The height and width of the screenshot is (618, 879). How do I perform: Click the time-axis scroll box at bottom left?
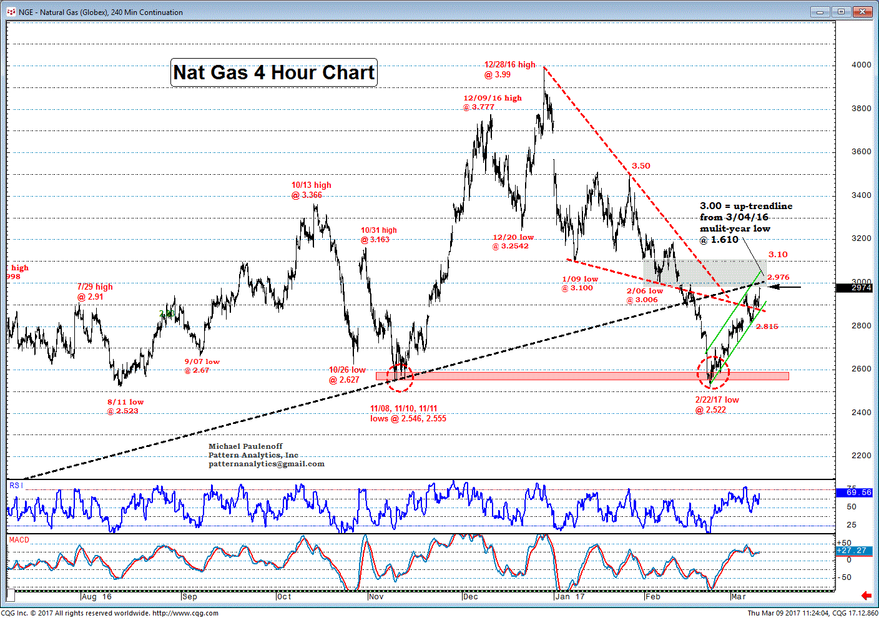coord(11,595)
